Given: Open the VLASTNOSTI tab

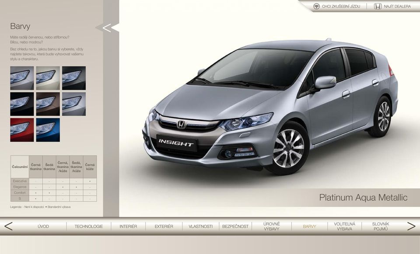Looking at the screenshot, I should click(201, 226).
